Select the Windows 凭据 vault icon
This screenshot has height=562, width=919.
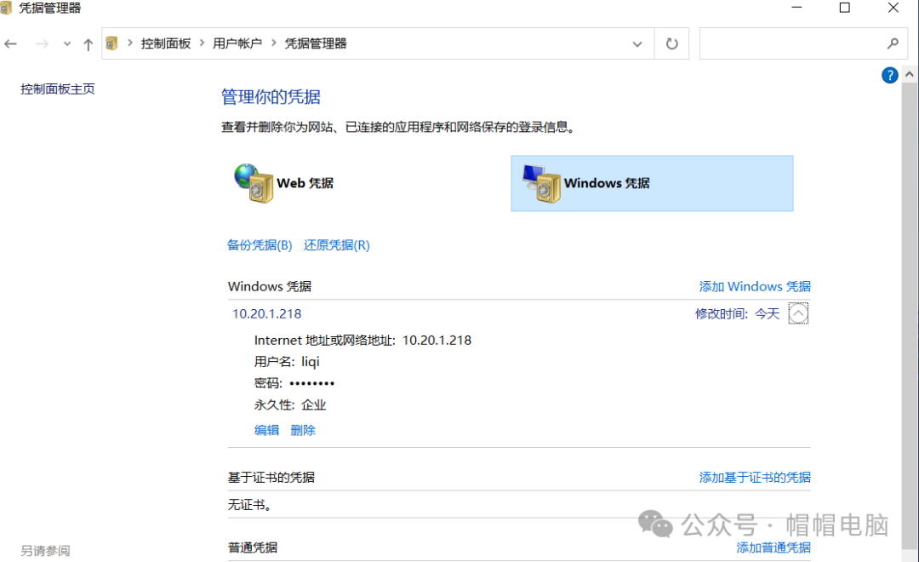(541, 183)
